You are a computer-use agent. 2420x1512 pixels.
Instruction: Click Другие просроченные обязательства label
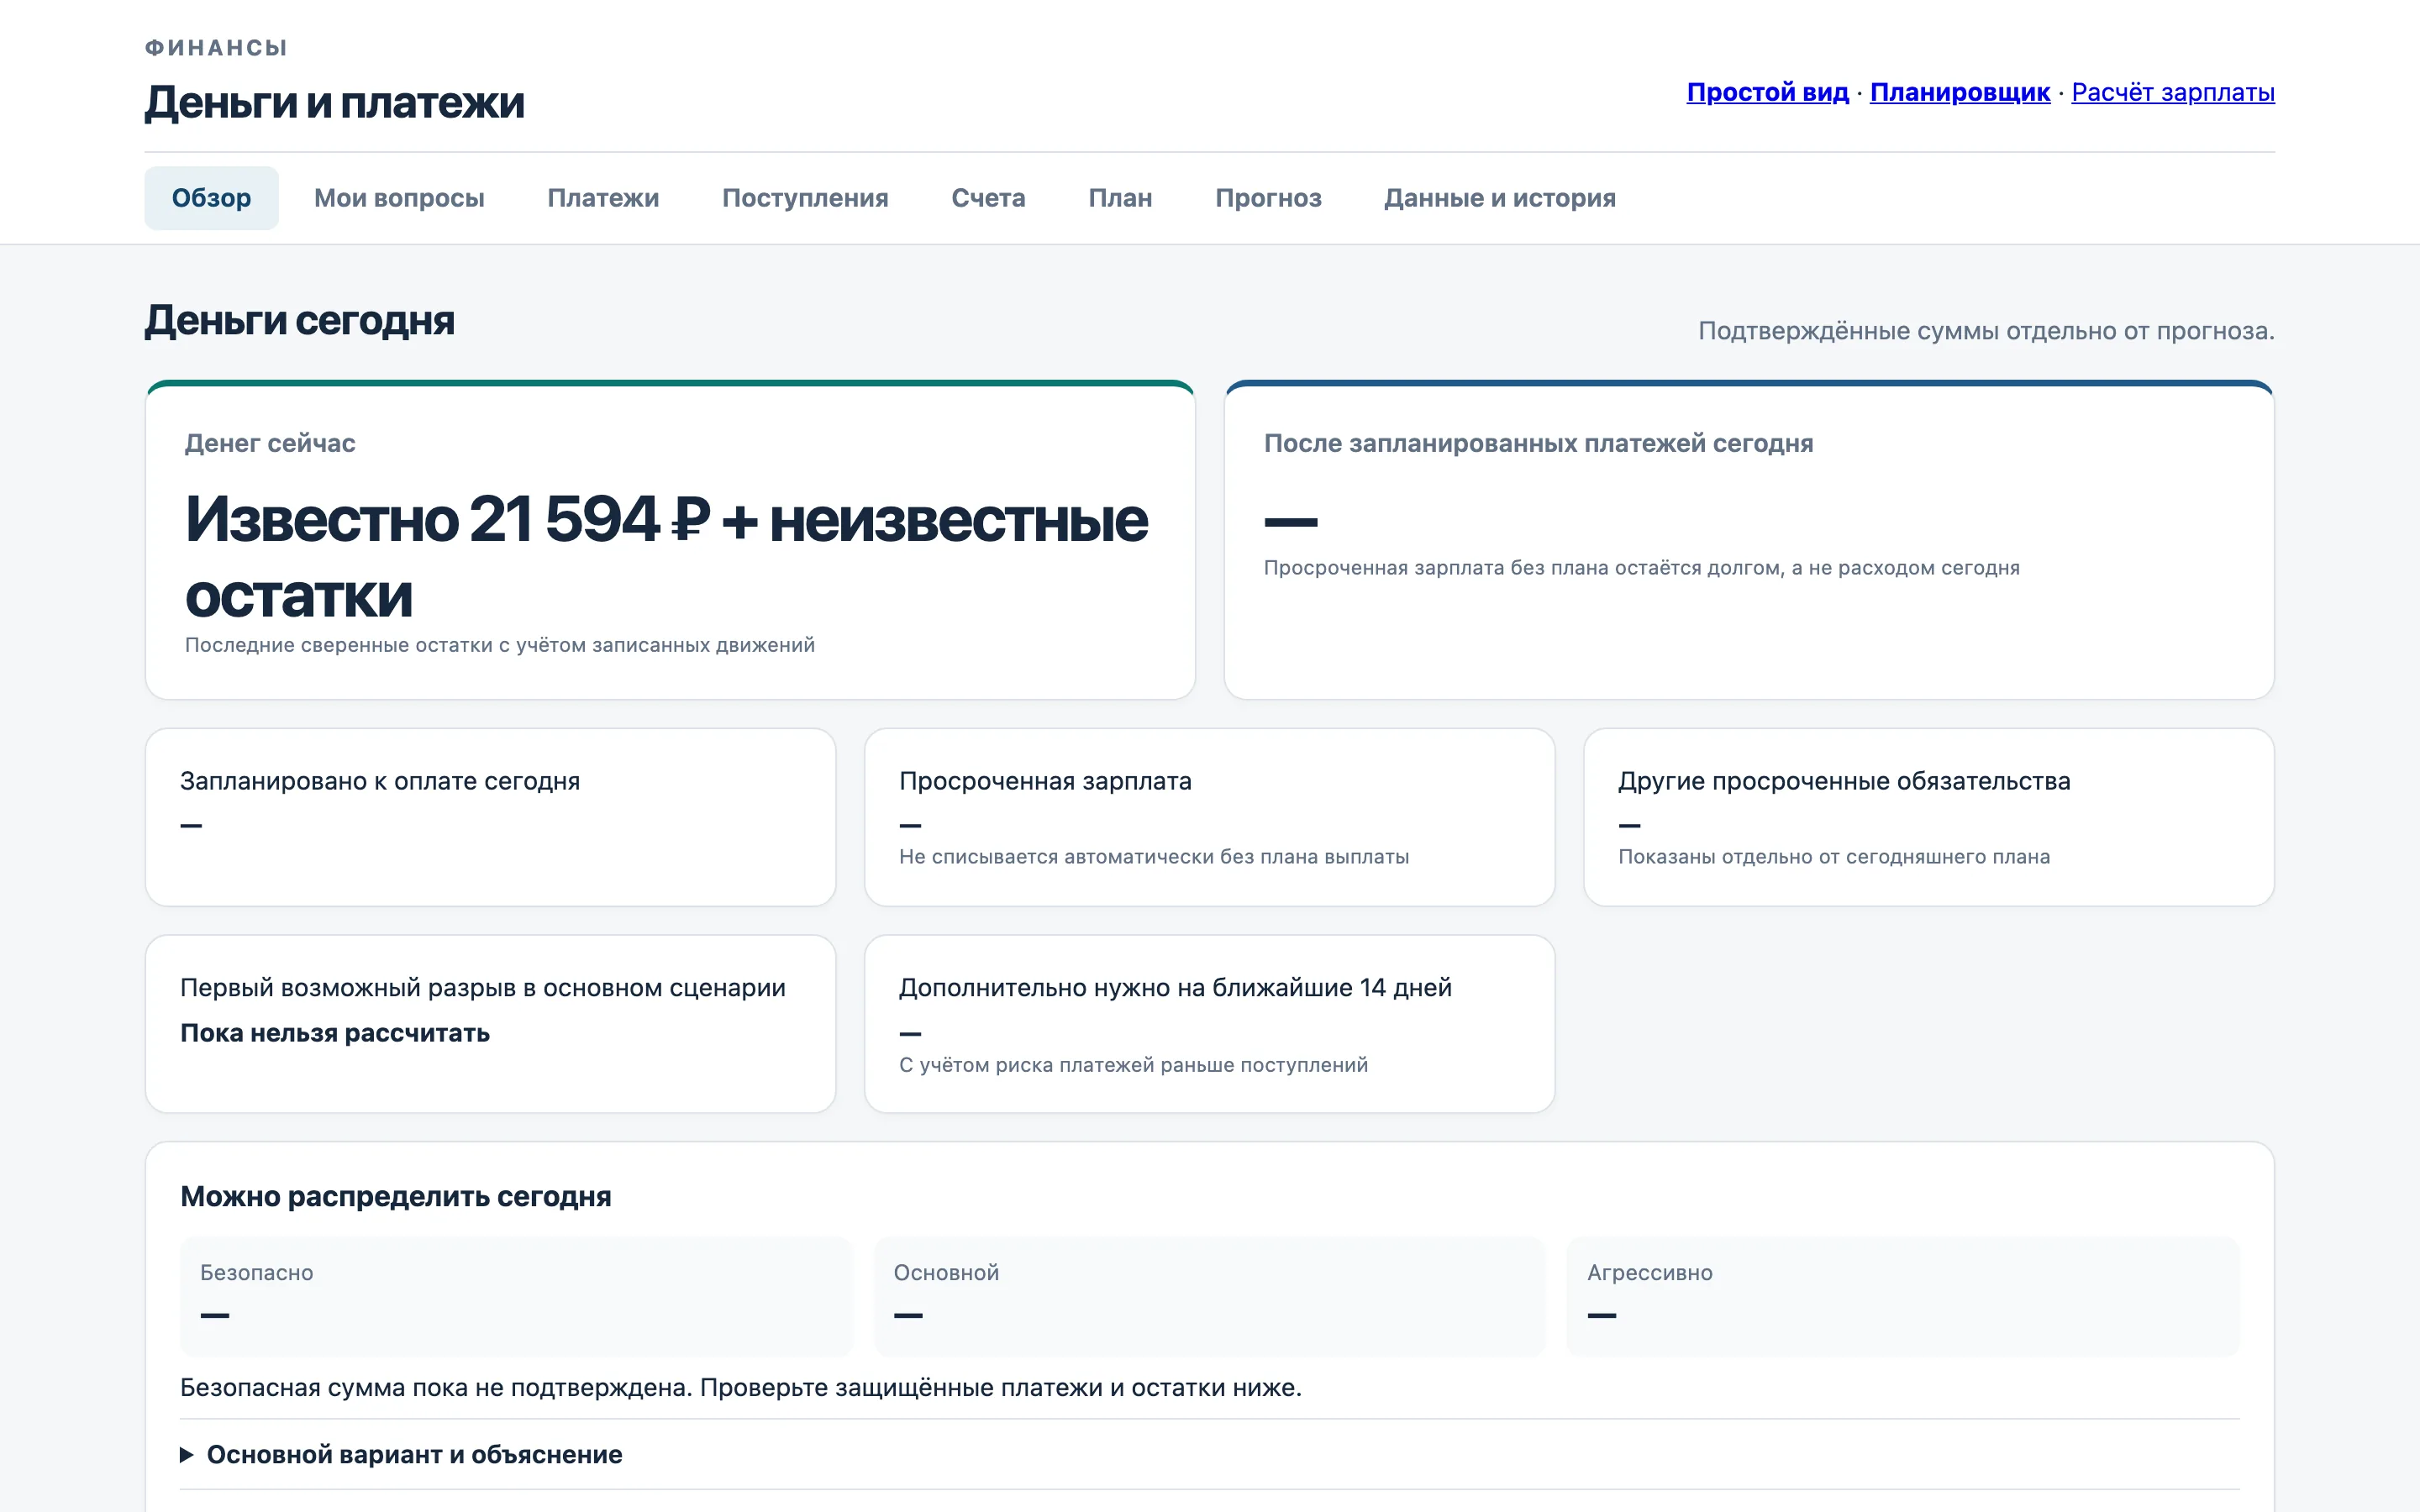[1844, 781]
